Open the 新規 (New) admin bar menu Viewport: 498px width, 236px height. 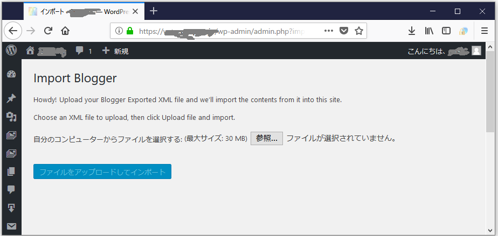115,51
